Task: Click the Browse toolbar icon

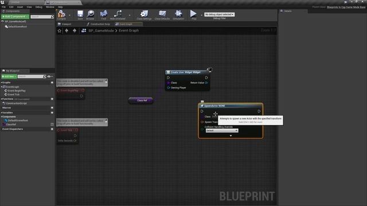Action: point(91,15)
